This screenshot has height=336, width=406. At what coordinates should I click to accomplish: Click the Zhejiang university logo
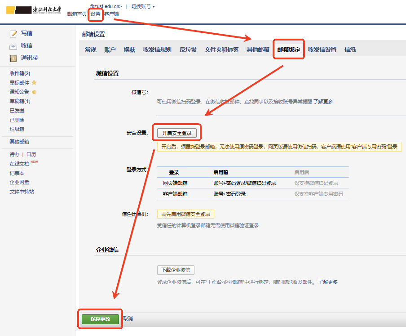[34, 10]
